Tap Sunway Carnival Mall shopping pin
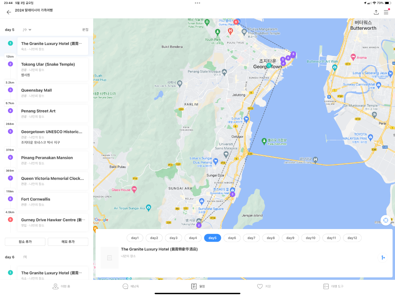This screenshot has width=395, height=296. pyautogui.click(x=378, y=85)
